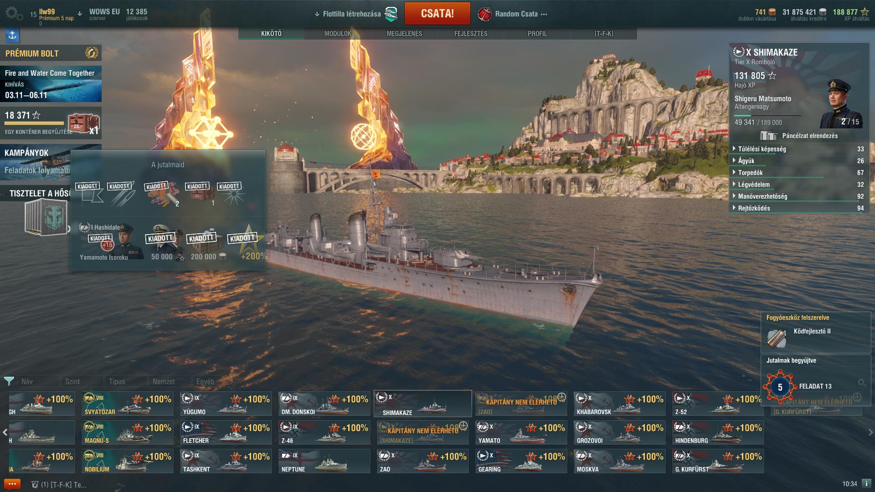875x492 pixels.
Task: Start battle with the CSATA! button
Action: [x=437, y=14]
